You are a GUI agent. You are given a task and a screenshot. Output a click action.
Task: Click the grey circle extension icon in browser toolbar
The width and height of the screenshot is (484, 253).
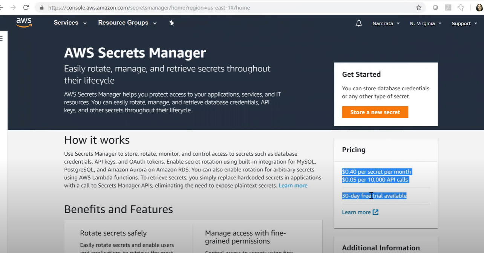tap(435, 8)
